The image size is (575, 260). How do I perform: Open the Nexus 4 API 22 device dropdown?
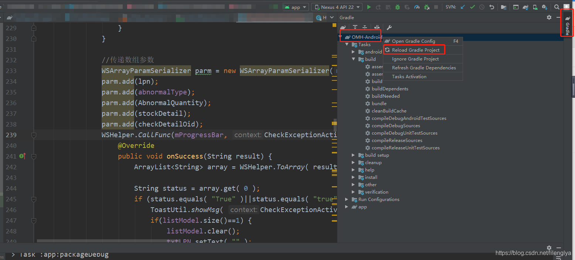click(x=337, y=7)
